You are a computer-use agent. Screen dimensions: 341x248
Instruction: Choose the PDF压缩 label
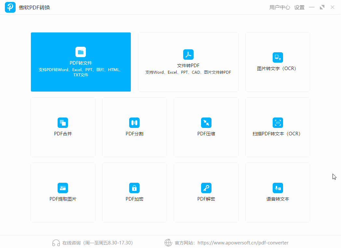(206, 134)
